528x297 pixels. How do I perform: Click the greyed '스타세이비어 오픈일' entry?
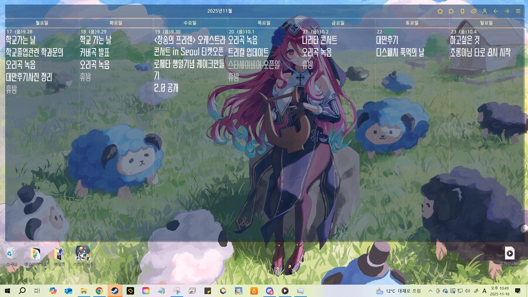coord(254,65)
